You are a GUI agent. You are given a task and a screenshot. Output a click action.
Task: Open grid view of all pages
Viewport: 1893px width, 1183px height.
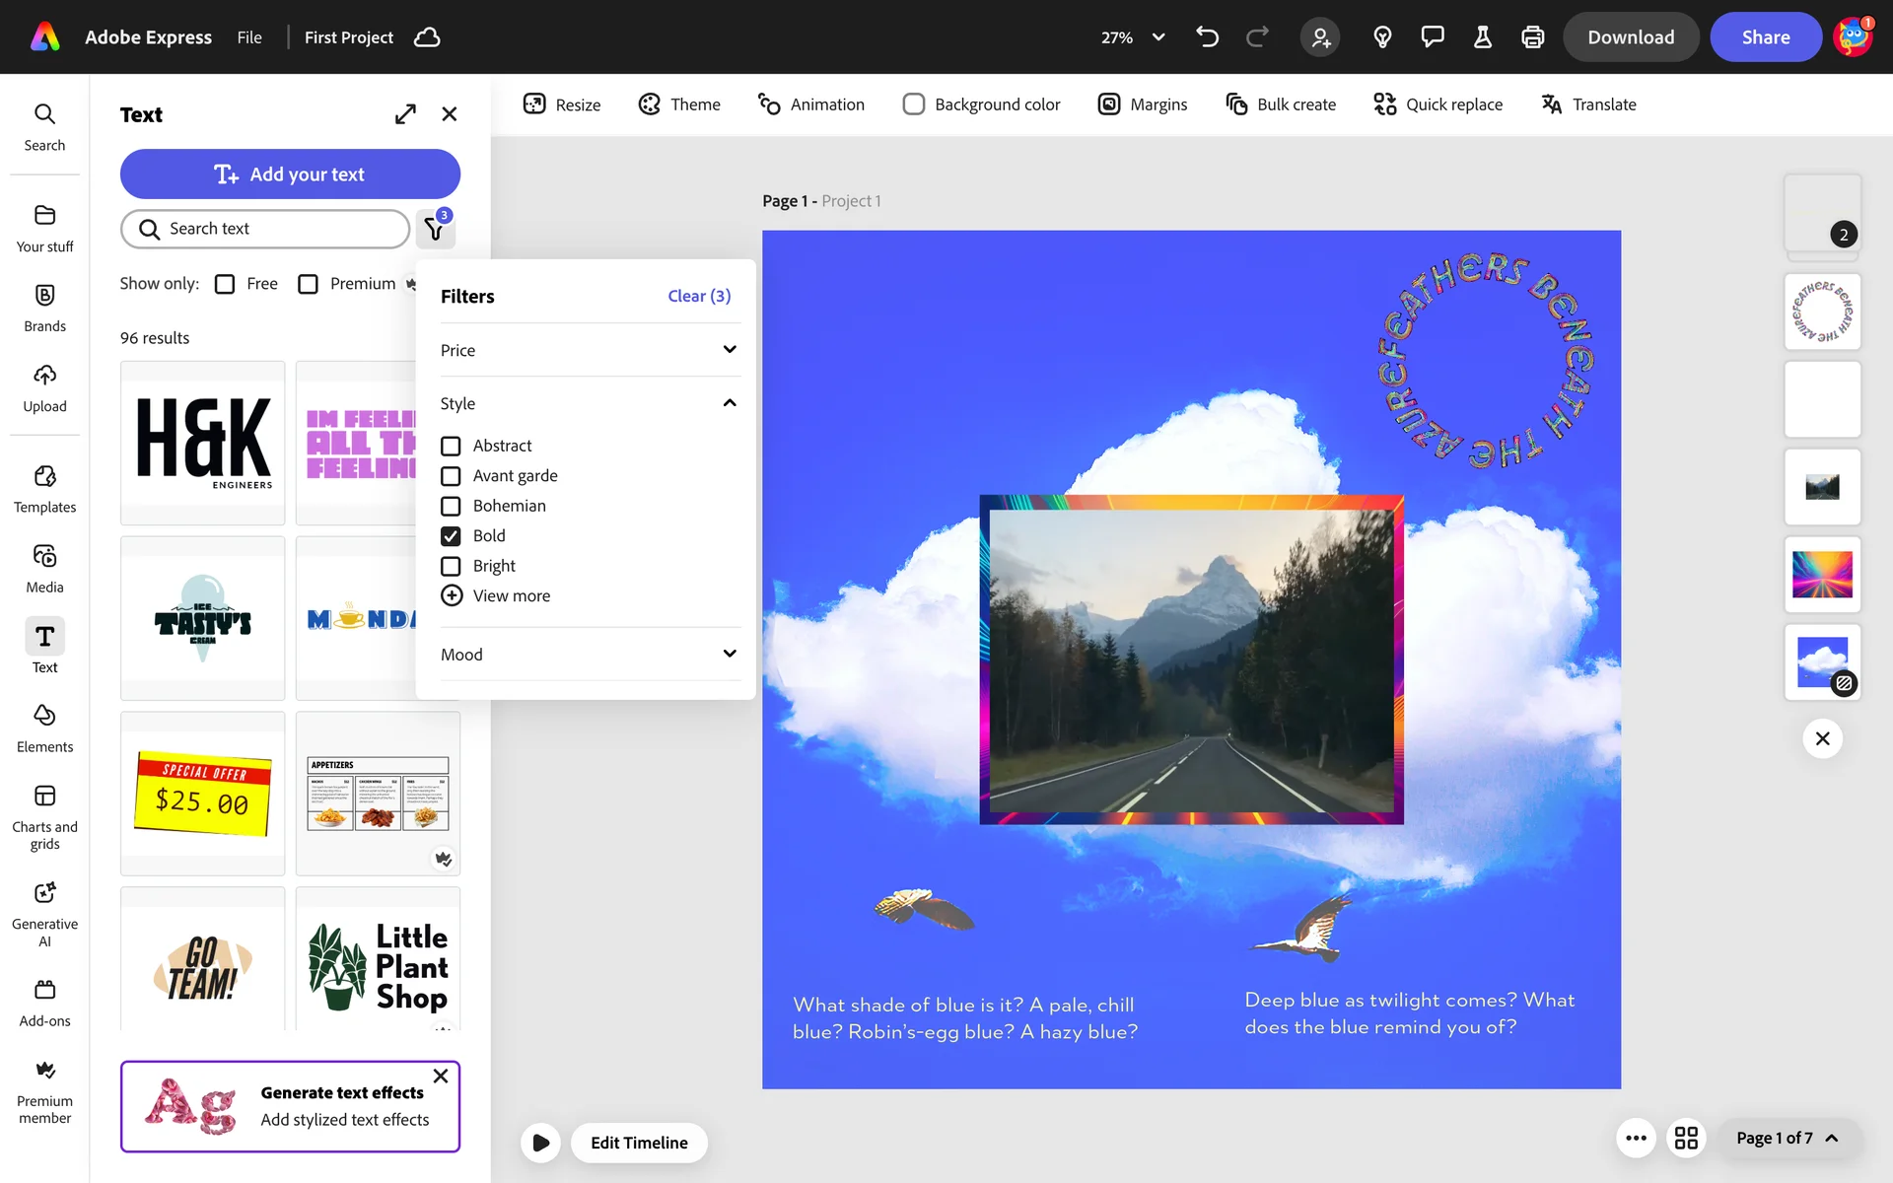1686,1138
